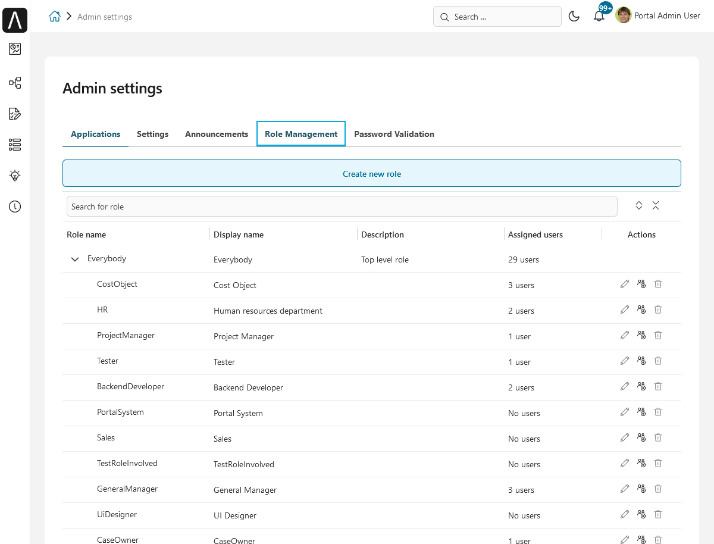This screenshot has width=714, height=544.
Task: Delete the TestRoleInvolved role
Action: (x=658, y=463)
